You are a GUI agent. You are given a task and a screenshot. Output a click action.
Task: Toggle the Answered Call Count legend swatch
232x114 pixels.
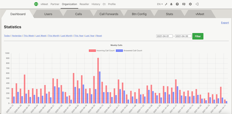point(119,51)
